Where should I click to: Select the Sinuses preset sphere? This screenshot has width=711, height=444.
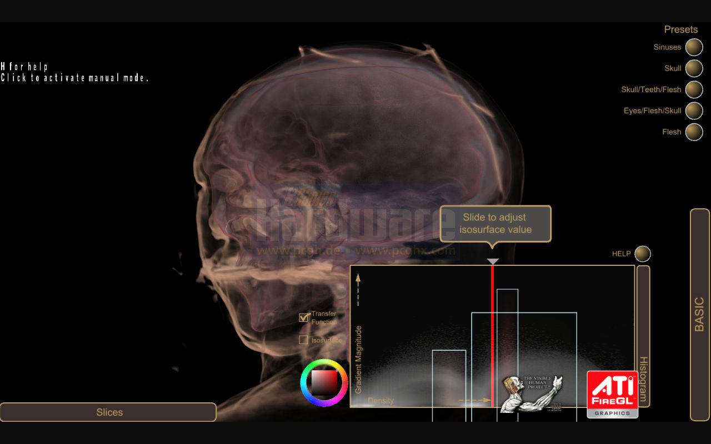pos(694,47)
